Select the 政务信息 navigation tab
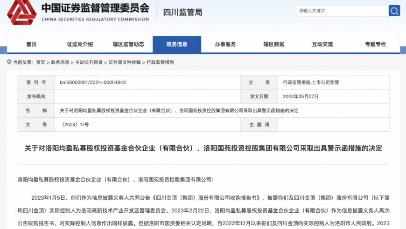The height and width of the screenshot is (229, 406). click(x=177, y=44)
